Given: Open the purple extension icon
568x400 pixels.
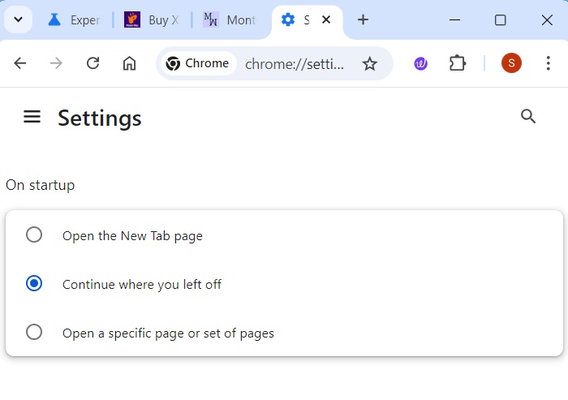Looking at the screenshot, I should [x=420, y=64].
